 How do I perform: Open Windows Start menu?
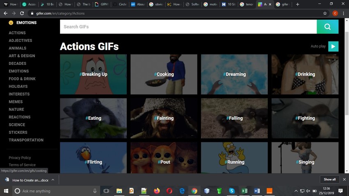tap(6, 191)
